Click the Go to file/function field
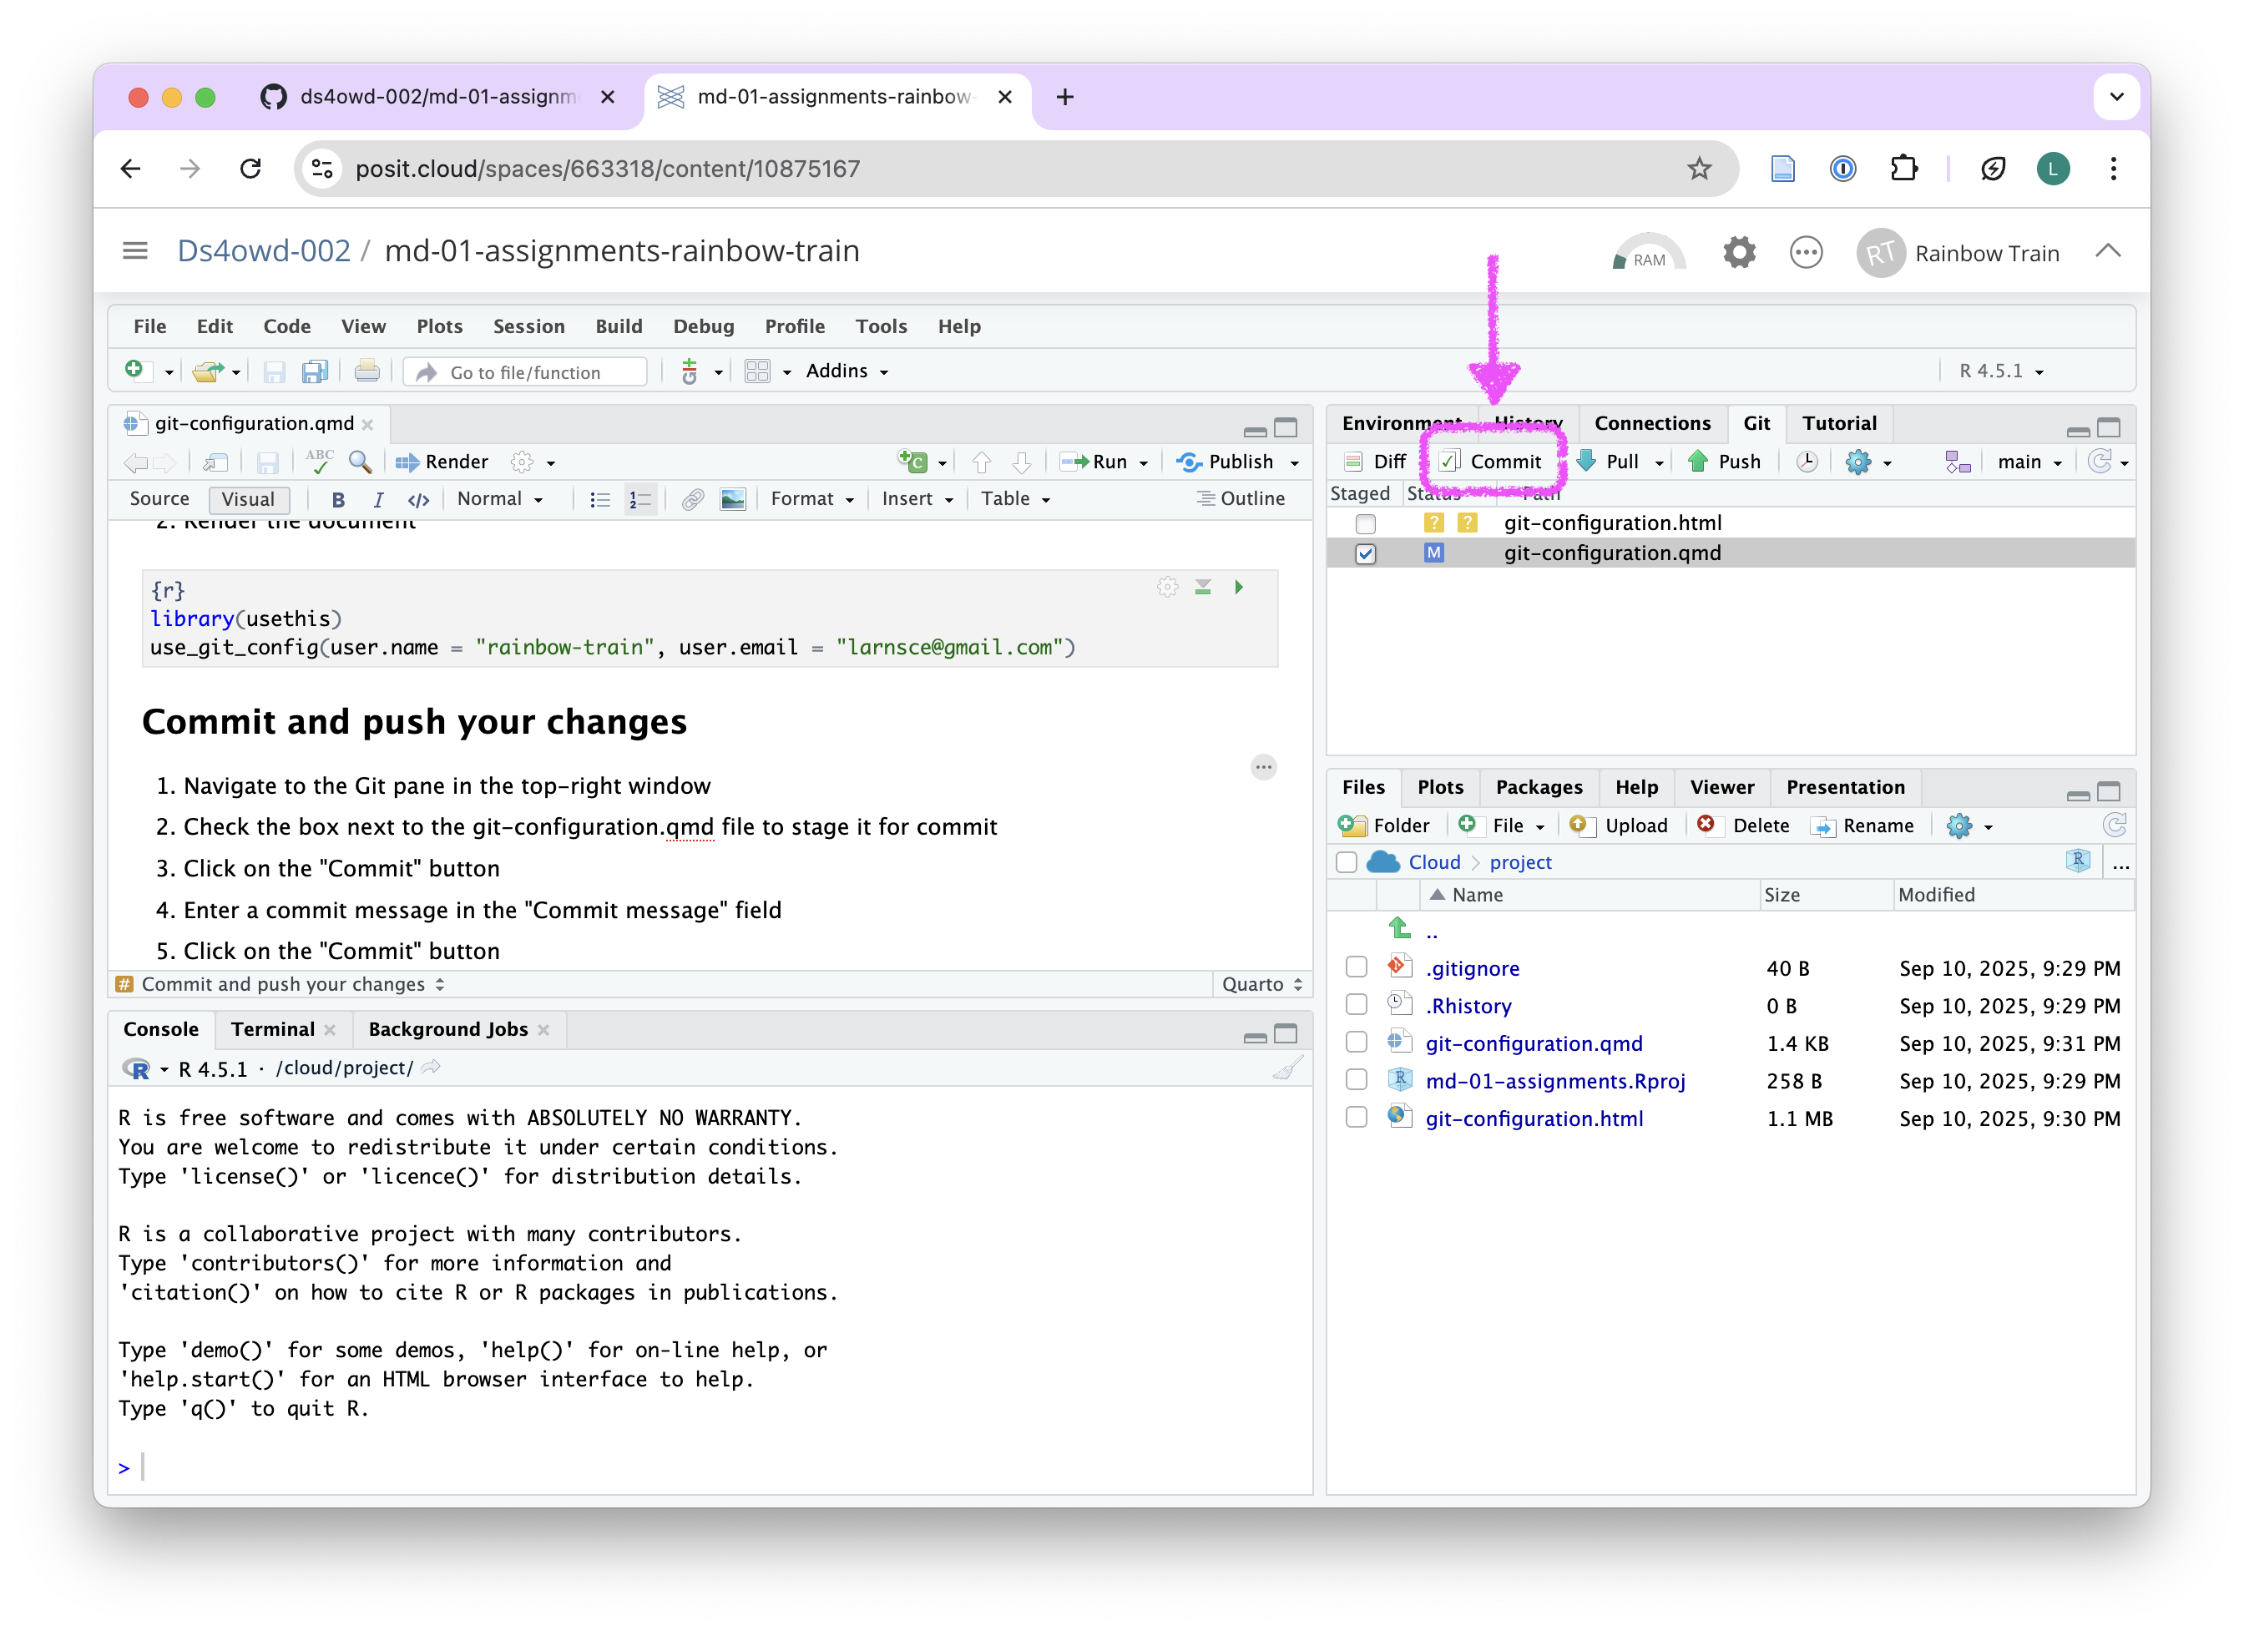 (525, 372)
